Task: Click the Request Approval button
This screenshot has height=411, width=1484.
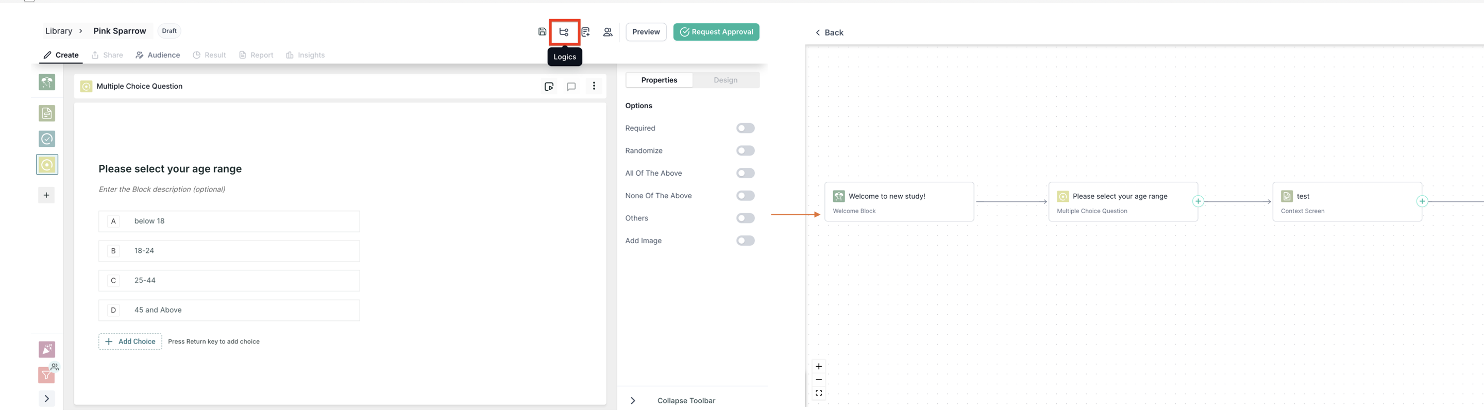Action: [x=716, y=32]
